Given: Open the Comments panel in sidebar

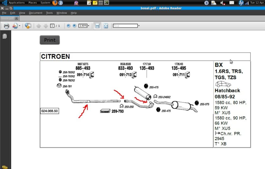Looking at the screenshot, I should (x=5, y=167).
